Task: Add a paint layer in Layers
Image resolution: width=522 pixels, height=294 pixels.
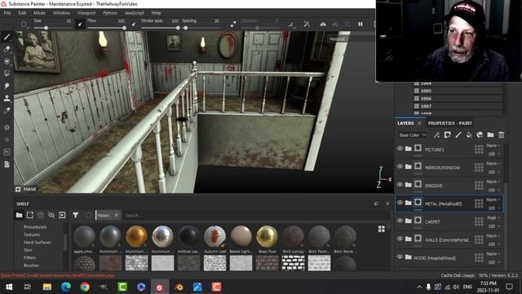Action: click(x=458, y=135)
